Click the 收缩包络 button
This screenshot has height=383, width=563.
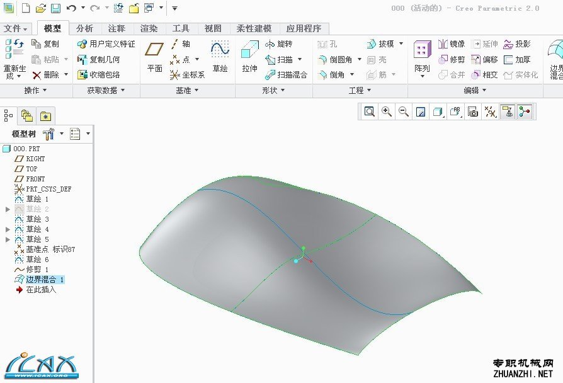99,75
